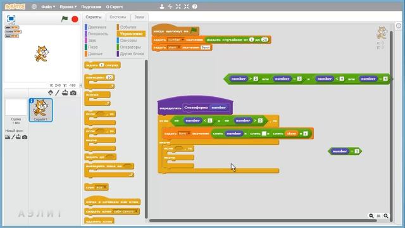Screen dimensions: 405x228
Task: Zoom in the scripts area
Action: pos(386,216)
